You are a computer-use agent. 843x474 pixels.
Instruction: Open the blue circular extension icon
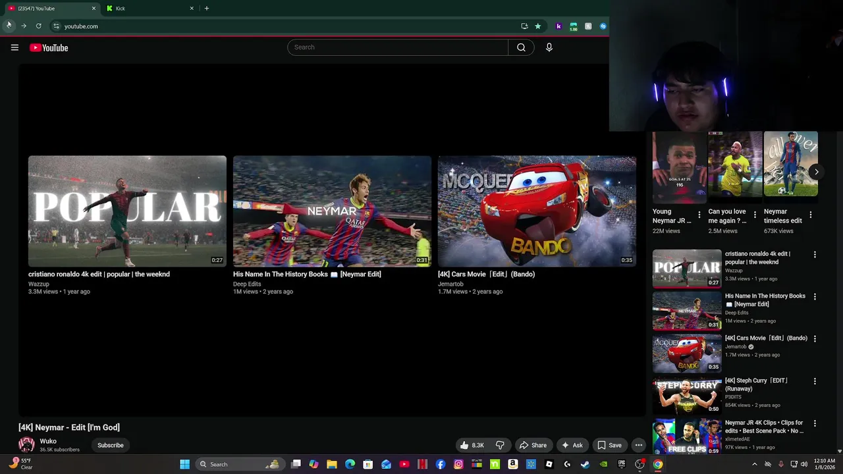click(603, 26)
